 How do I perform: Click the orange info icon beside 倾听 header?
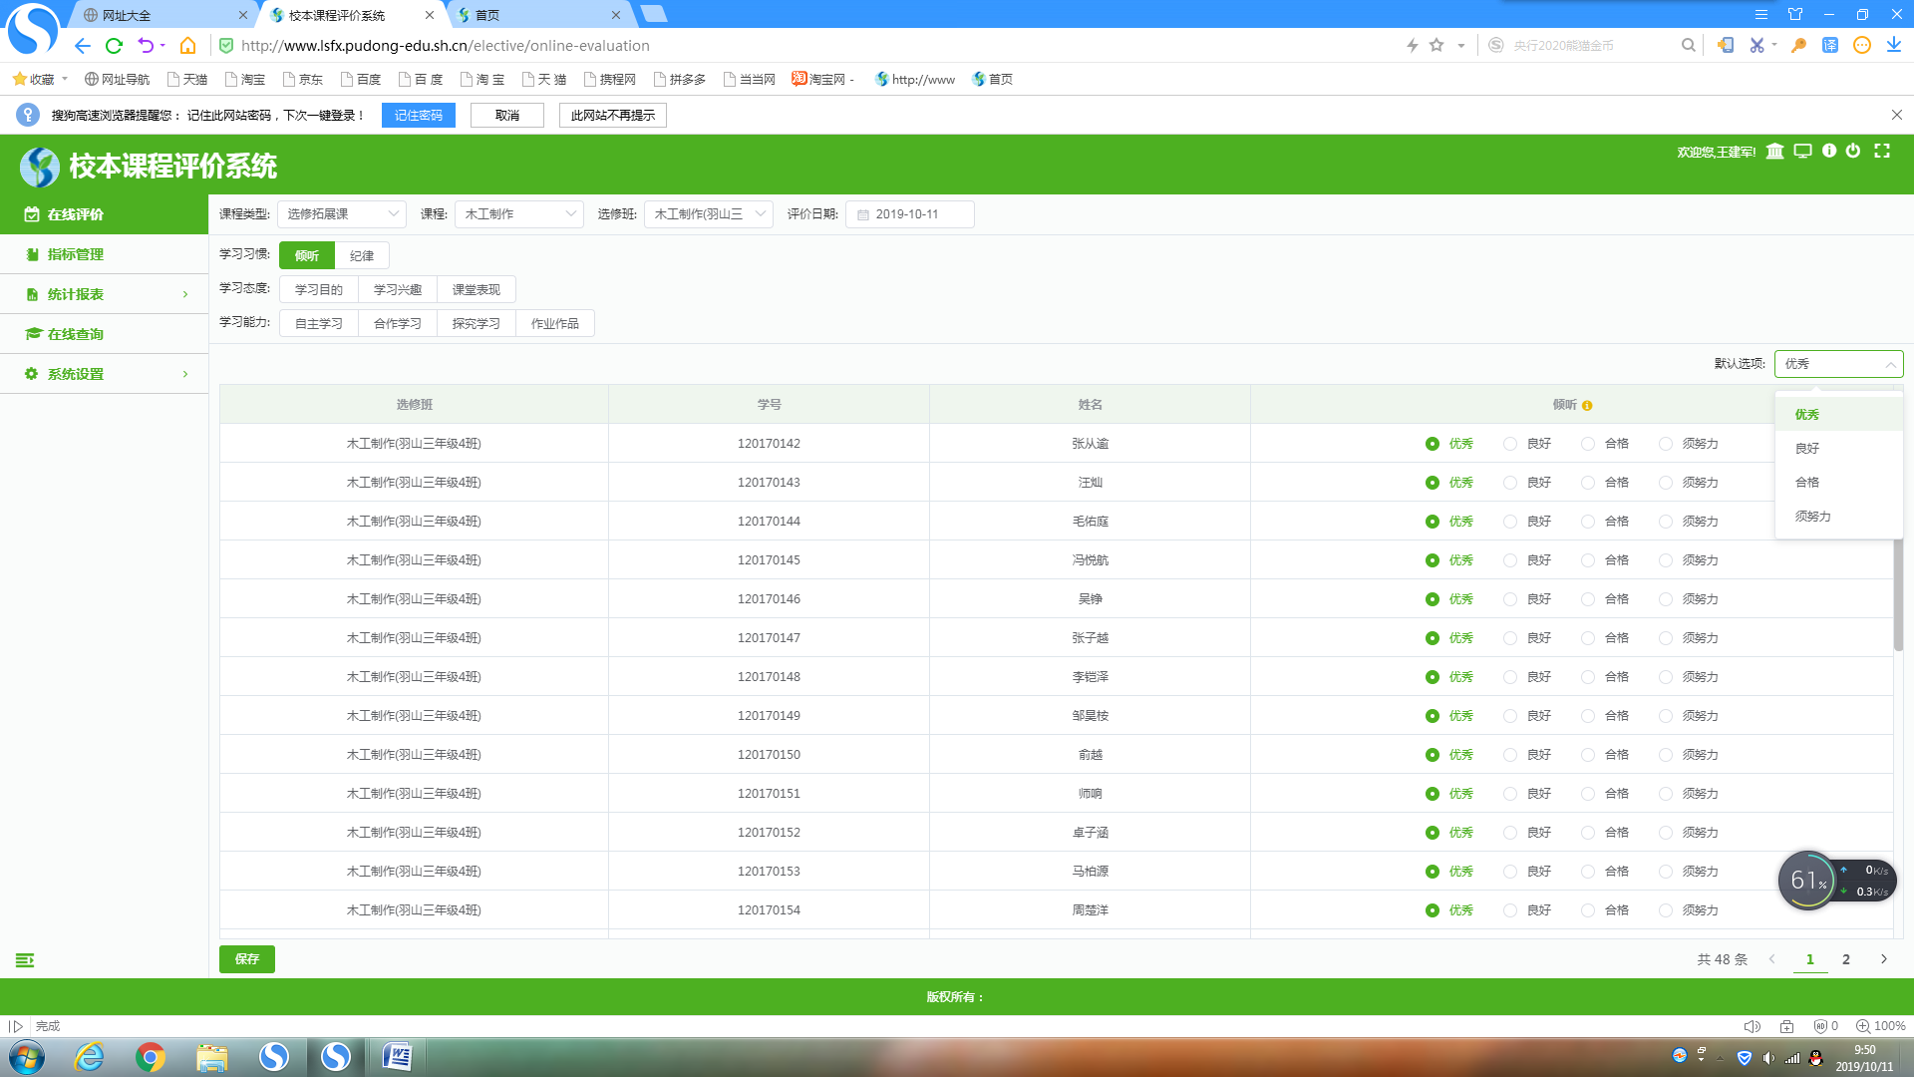pos(1587,406)
